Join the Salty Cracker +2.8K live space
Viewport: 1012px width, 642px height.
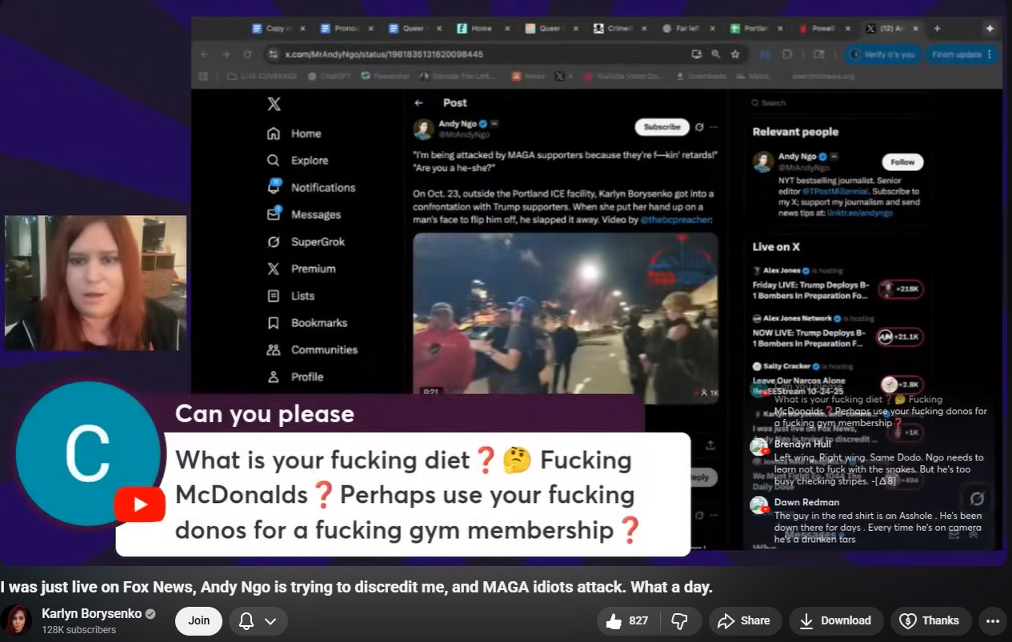coord(901,385)
